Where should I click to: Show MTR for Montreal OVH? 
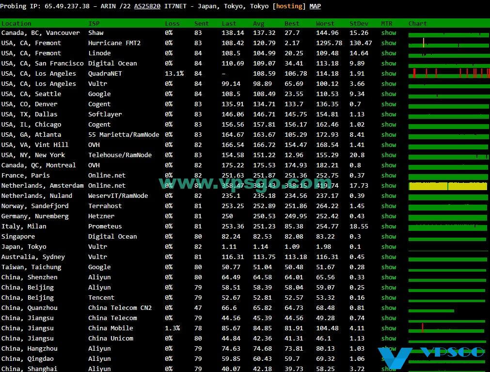click(x=389, y=165)
